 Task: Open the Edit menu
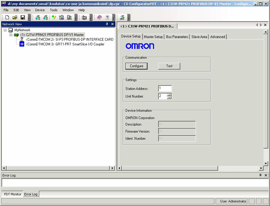coord(16,10)
